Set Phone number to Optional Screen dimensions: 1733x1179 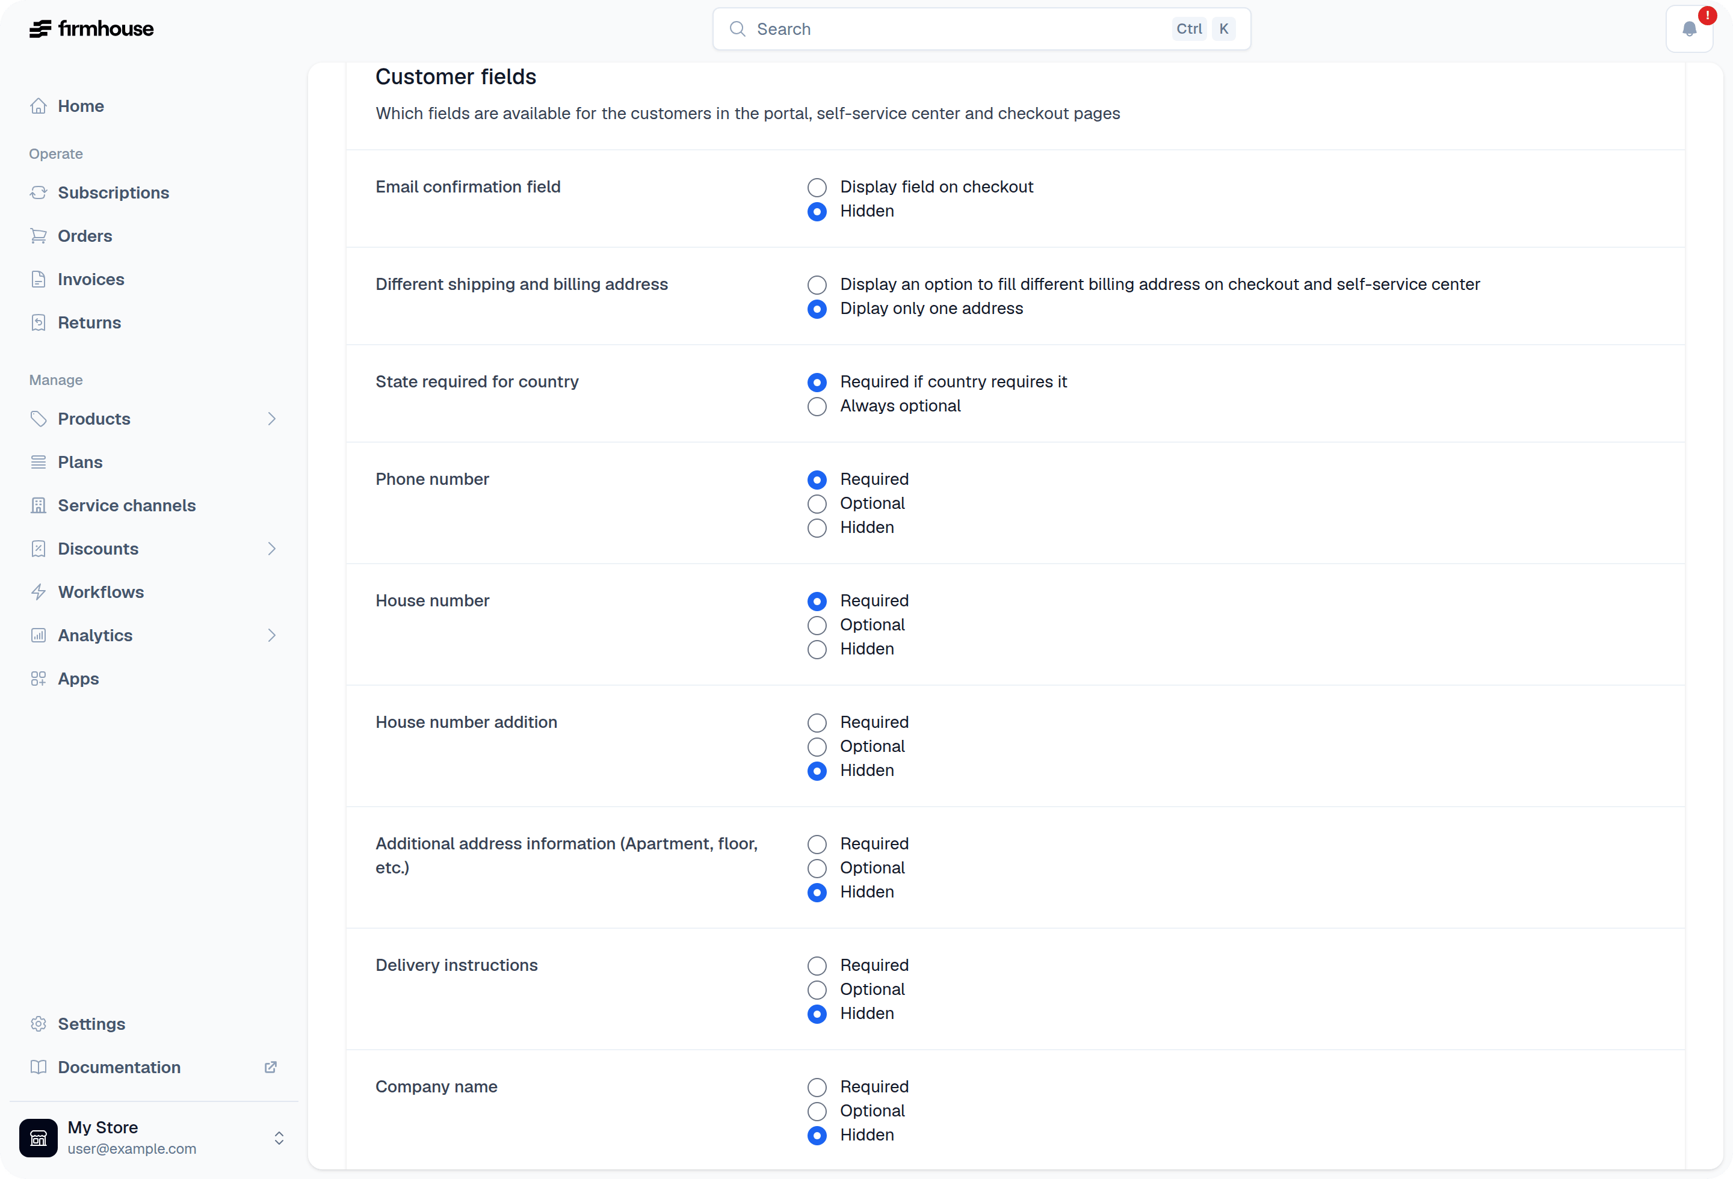(817, 504)
